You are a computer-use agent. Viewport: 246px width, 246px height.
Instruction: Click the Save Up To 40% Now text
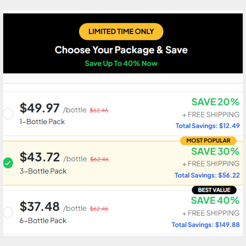[x=121, y=64]
